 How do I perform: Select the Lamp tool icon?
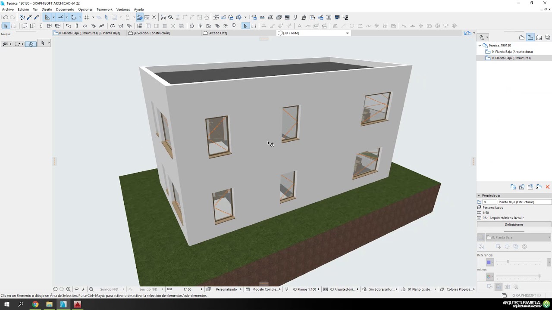[x=226, y=26]
